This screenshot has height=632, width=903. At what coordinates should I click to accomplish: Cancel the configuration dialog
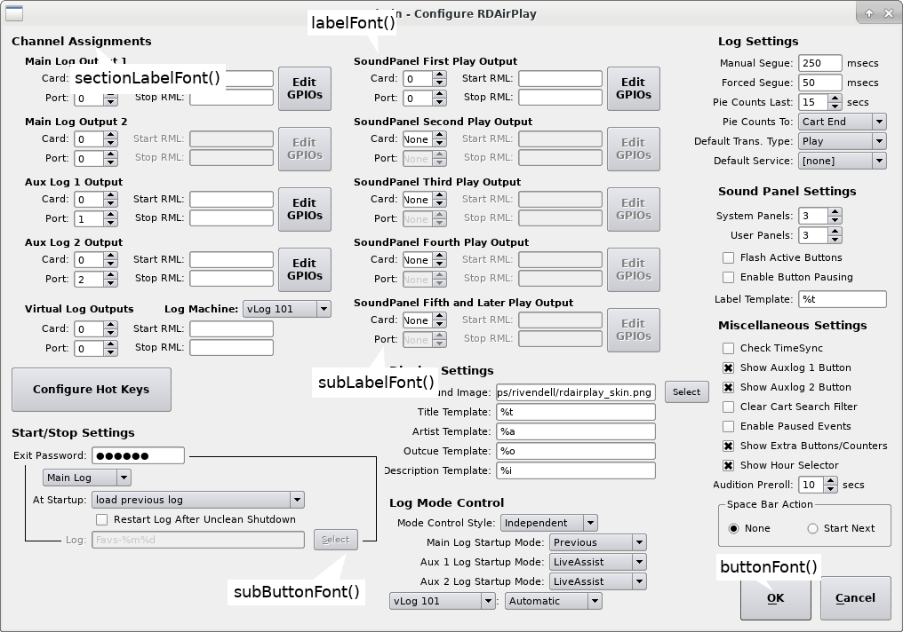point(855,597)
